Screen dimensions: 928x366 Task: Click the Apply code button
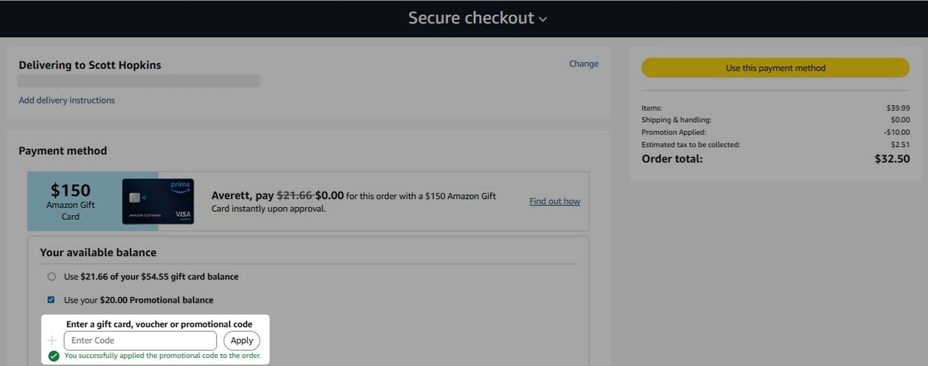[242, 340]
